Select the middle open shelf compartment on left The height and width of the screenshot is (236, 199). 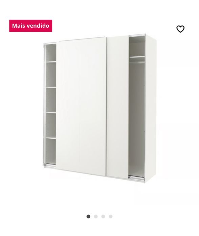pyautogui.click(x=51, y=100)
